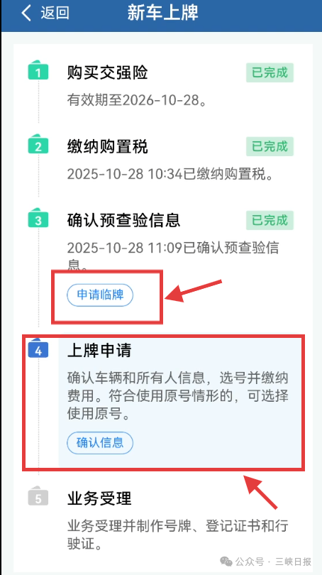Tap the 上牌申请 description text
Viewport: 322px width, 575px height.
click(178, 396)
